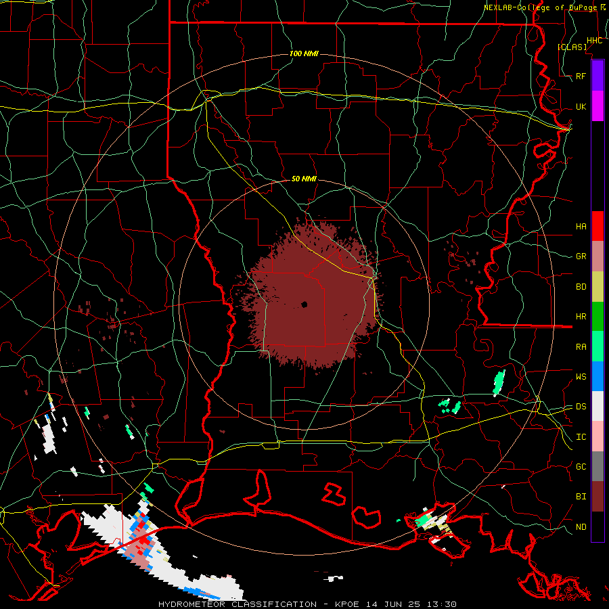This screenshot has height=609, width=609.
Task: Click the RF legend label
Action: [581, 76]
